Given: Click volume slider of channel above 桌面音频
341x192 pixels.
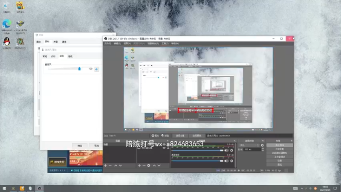Looking at the screenshot, I should [x=197, y=151].
